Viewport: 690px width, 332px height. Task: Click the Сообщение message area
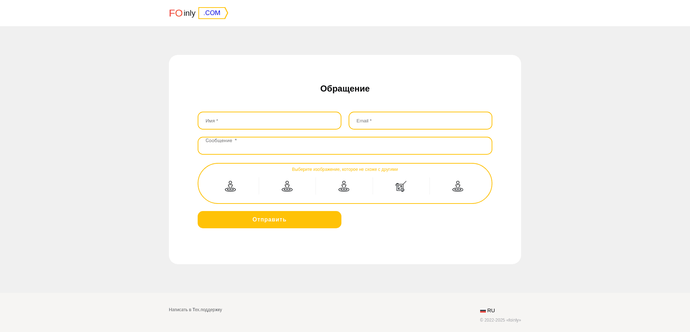(x=345, y=146)
